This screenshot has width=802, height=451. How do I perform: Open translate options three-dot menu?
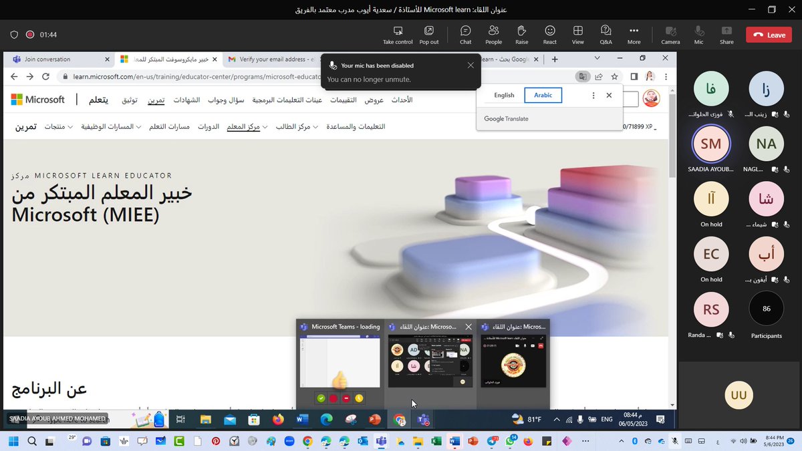(593, 96)
